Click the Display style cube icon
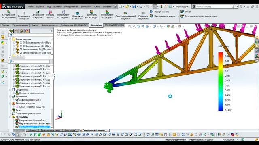 point(154,26)
